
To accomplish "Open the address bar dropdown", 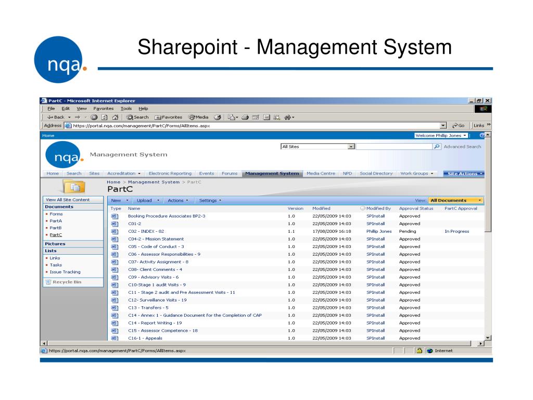I will pyautogui.click(x=443, y=126).
